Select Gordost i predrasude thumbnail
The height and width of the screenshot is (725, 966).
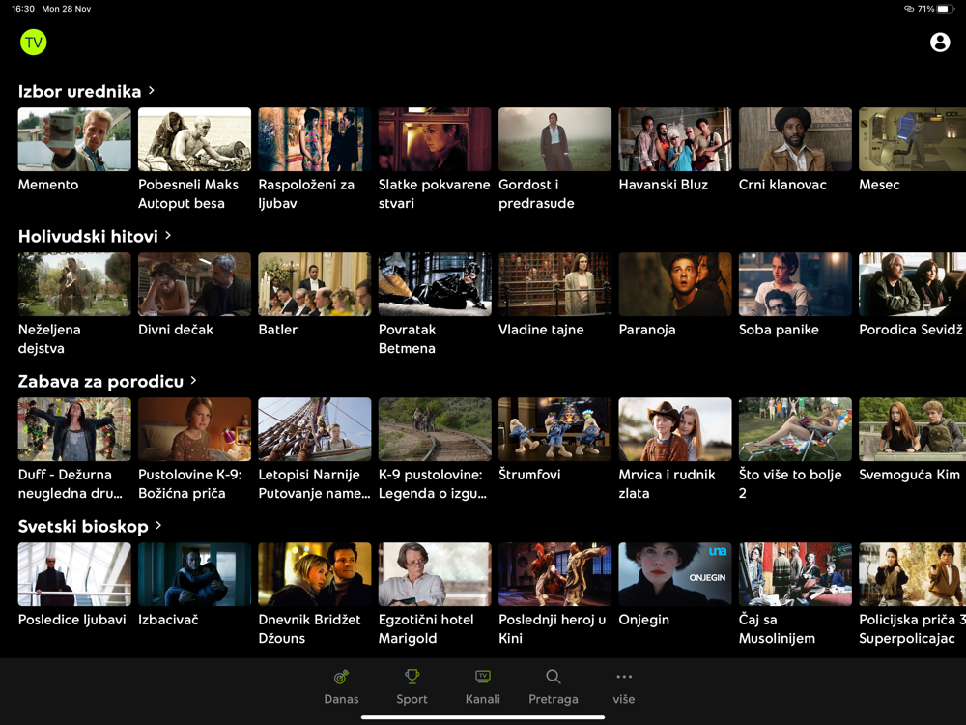click(555, 139)
